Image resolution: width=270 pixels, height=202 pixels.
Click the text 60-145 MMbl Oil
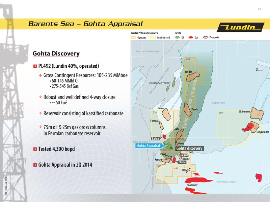pyautogui.click(x=65, y=81)
